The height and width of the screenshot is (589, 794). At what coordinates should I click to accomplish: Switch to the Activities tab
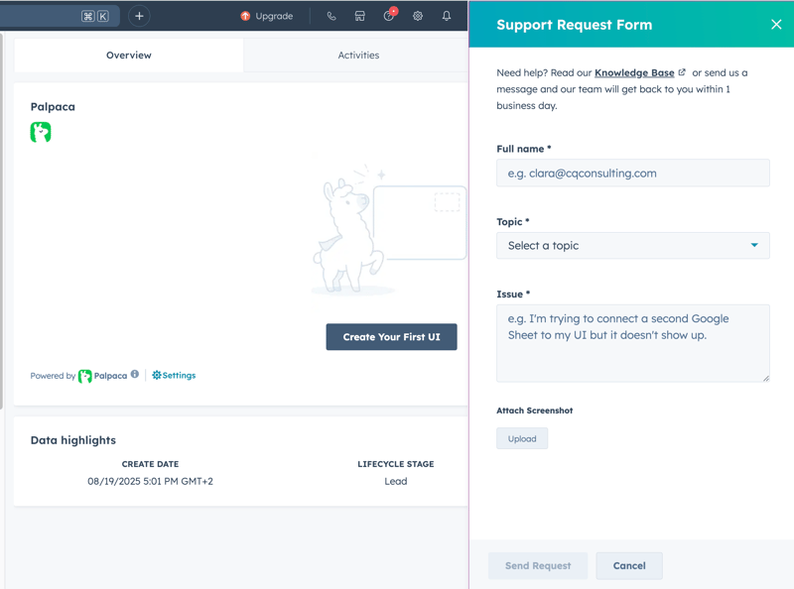tap(358, 56)
